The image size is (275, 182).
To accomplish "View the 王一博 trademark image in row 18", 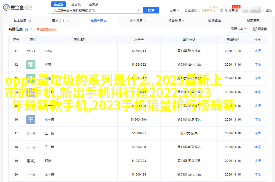I will [x=31, y=147].
